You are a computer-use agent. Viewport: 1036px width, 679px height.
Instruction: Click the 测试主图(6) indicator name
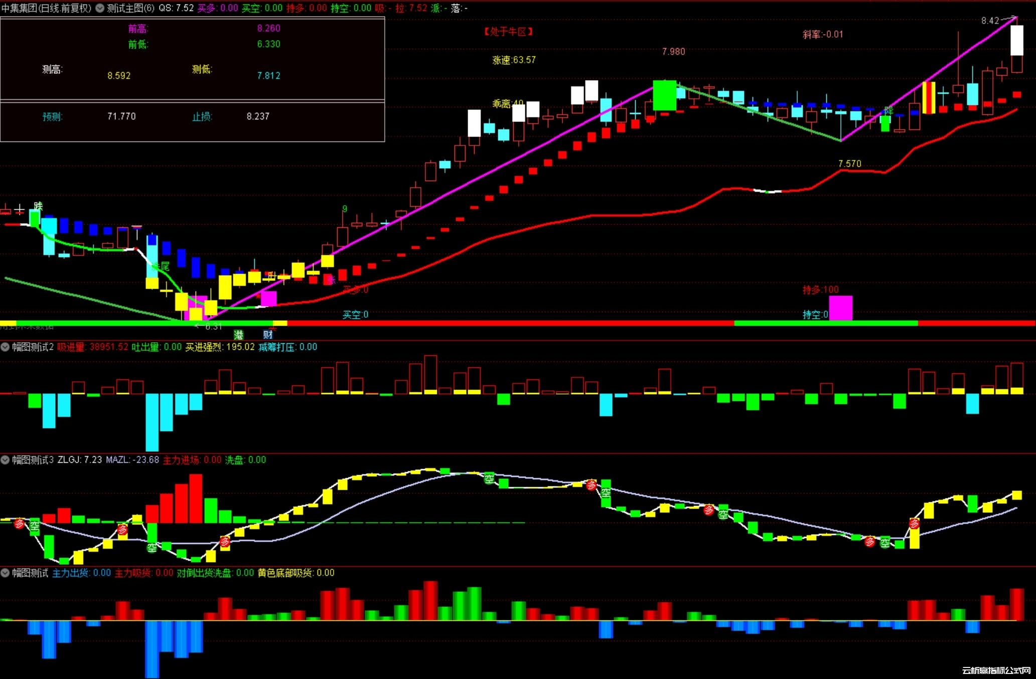tap(130, 8)
